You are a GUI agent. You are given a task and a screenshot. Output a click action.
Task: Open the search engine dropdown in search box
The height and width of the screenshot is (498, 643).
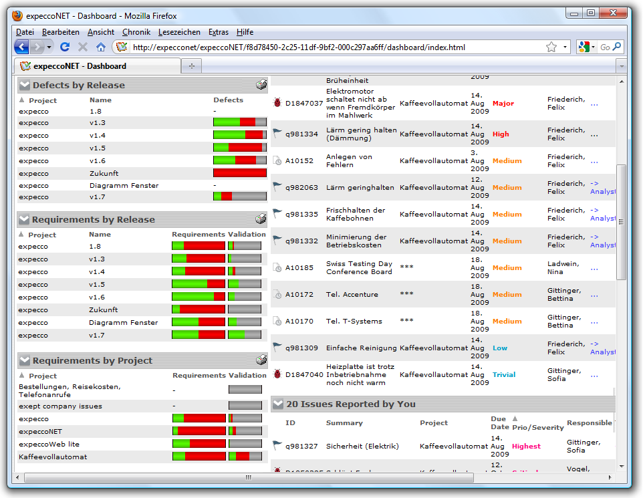588,47
